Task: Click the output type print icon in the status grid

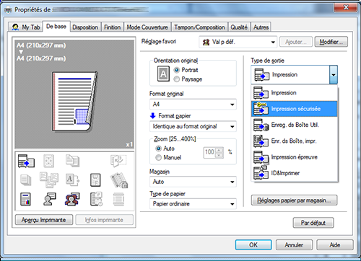Action: pyautogui.click(x=26, y=161)
